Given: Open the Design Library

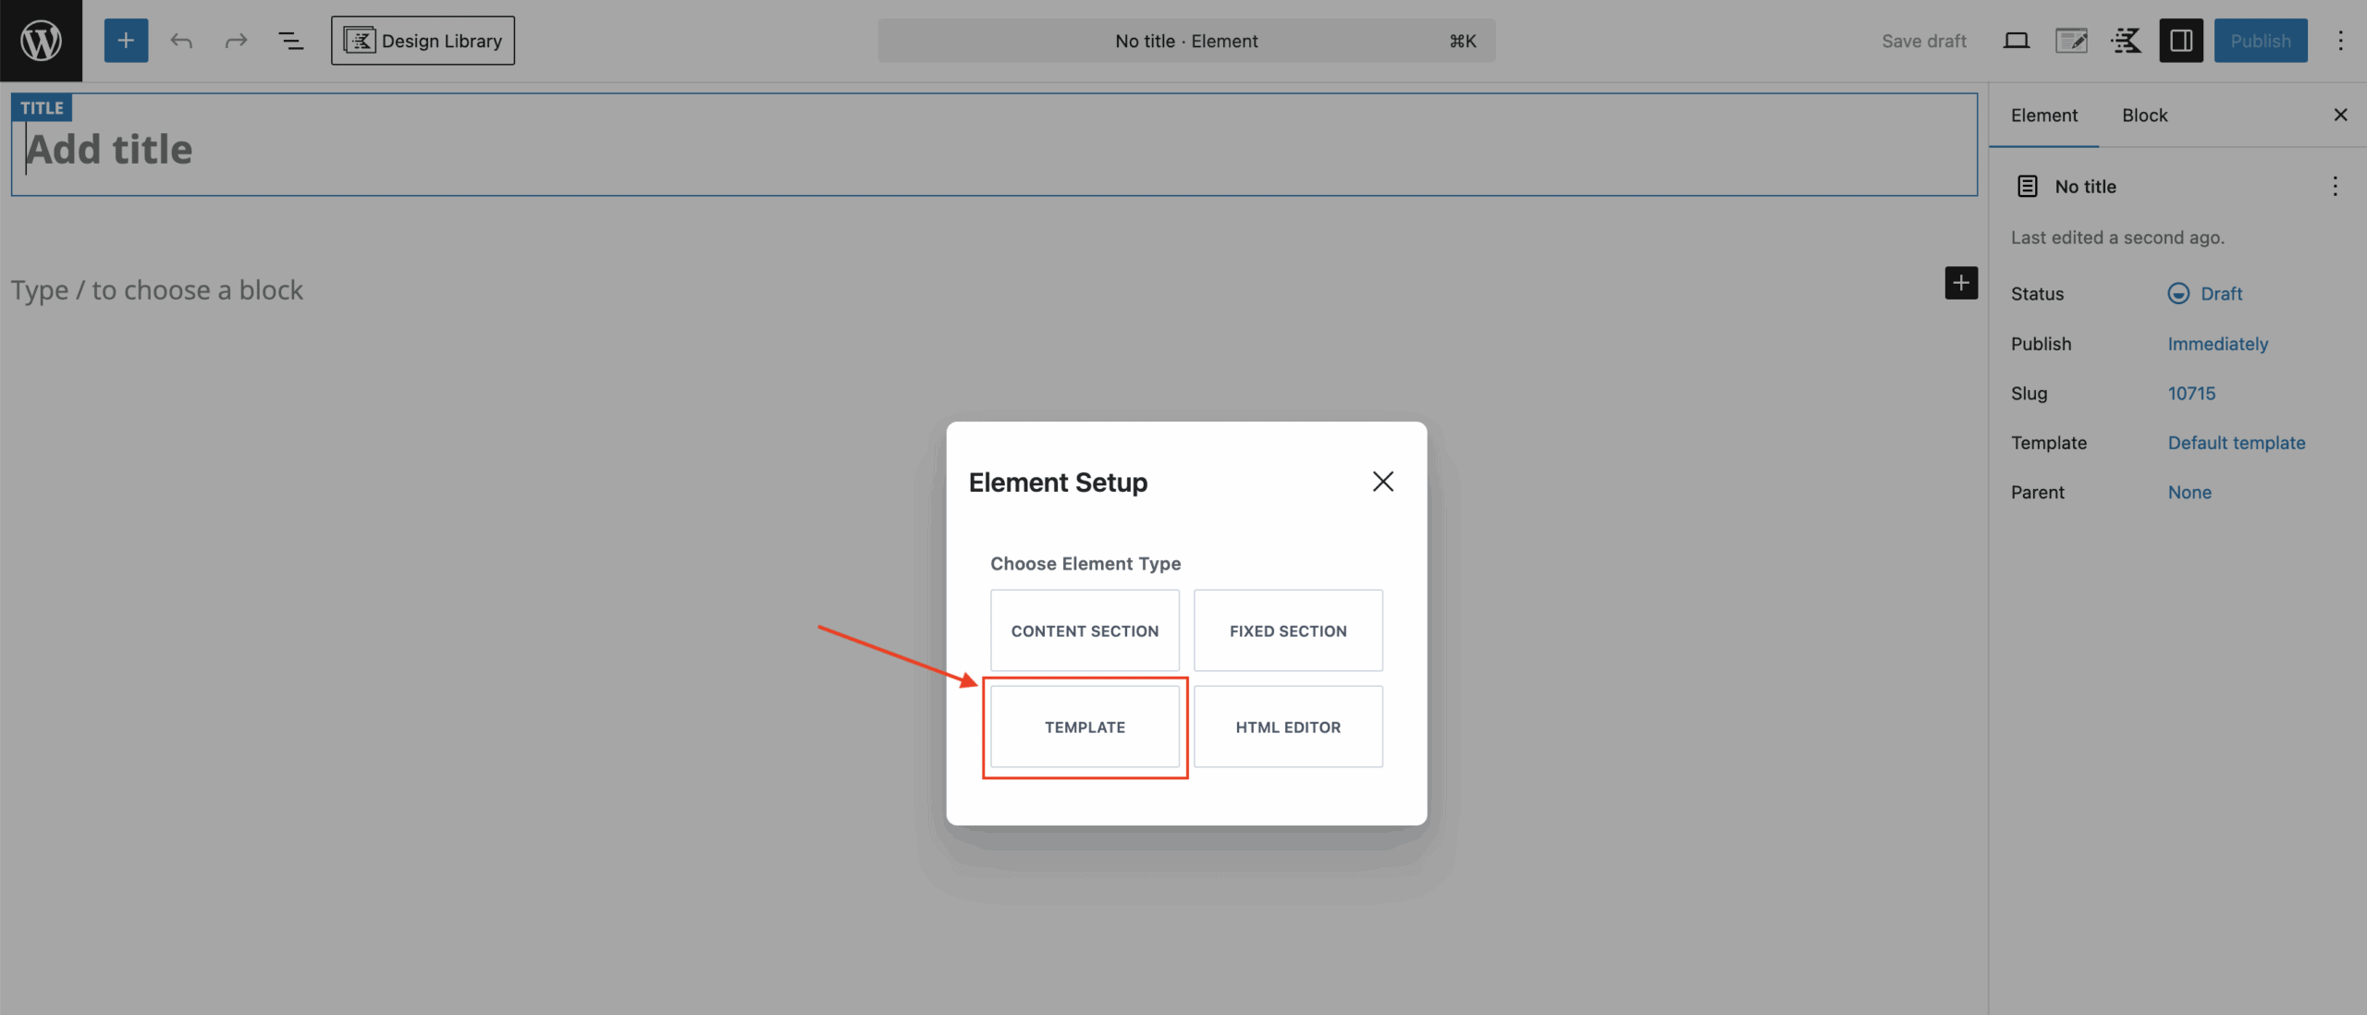Looking at the screenshot, I should tap(423, 40).
